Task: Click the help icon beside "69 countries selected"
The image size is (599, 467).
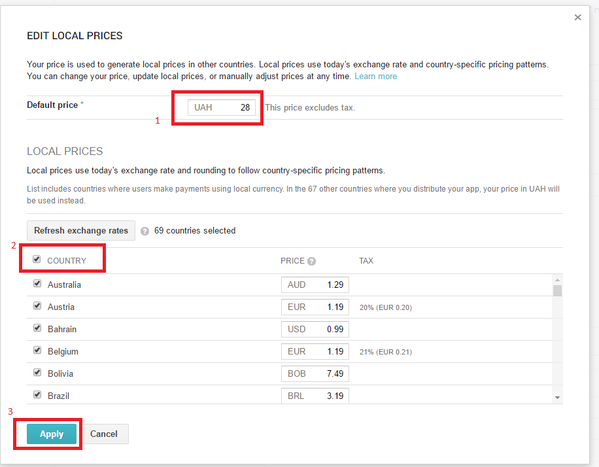Action: pos(144,230)
